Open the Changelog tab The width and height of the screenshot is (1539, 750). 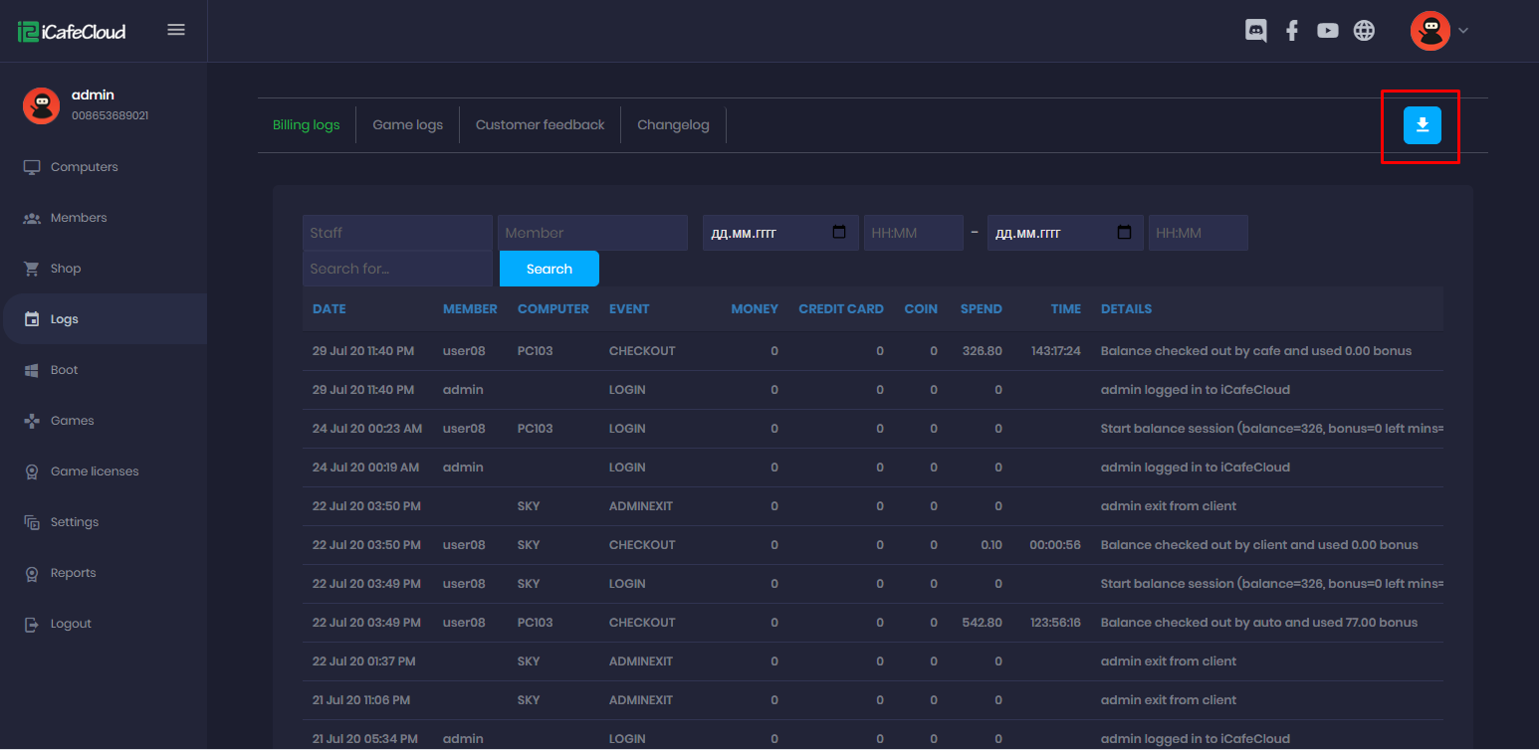[674, 125]
